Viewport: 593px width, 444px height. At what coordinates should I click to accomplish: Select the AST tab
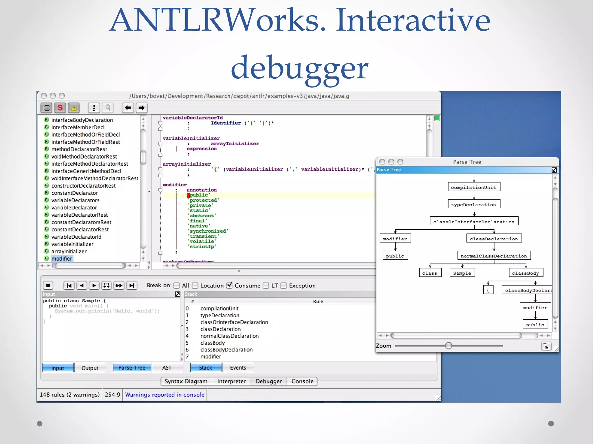click(167, 368)
